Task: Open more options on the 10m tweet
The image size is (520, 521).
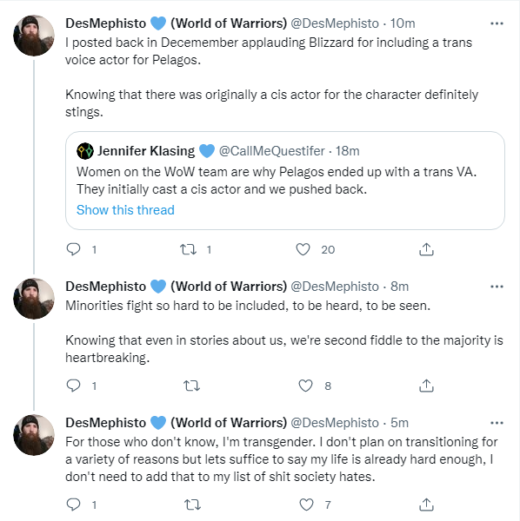Action: pyautogui.click(x=497, y=23)
